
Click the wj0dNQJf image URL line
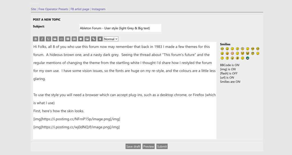[x=76, y=127]
